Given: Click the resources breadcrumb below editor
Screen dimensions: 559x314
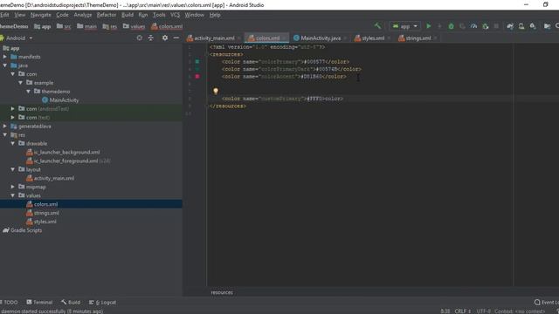Looking at the screenshot, I should point(222,292).
